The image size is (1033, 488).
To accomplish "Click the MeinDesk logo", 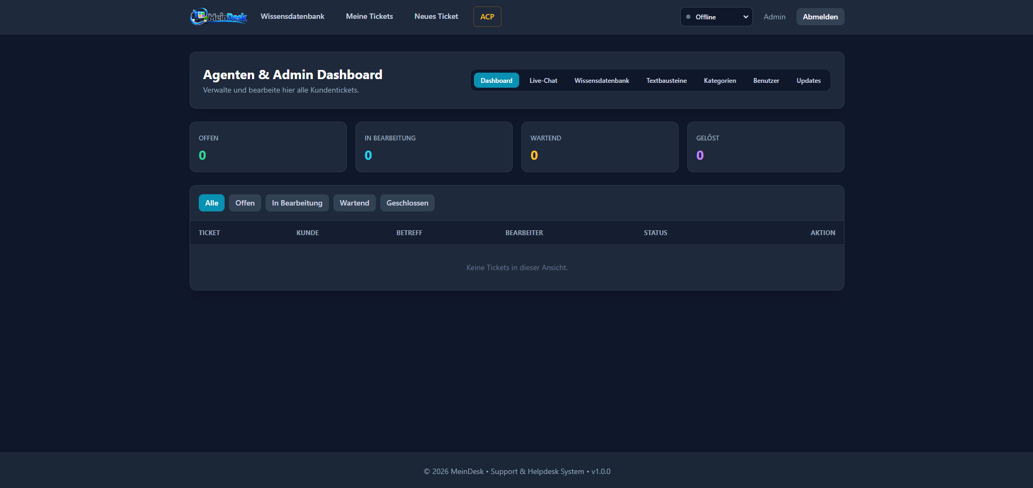I will pos(219,17).
